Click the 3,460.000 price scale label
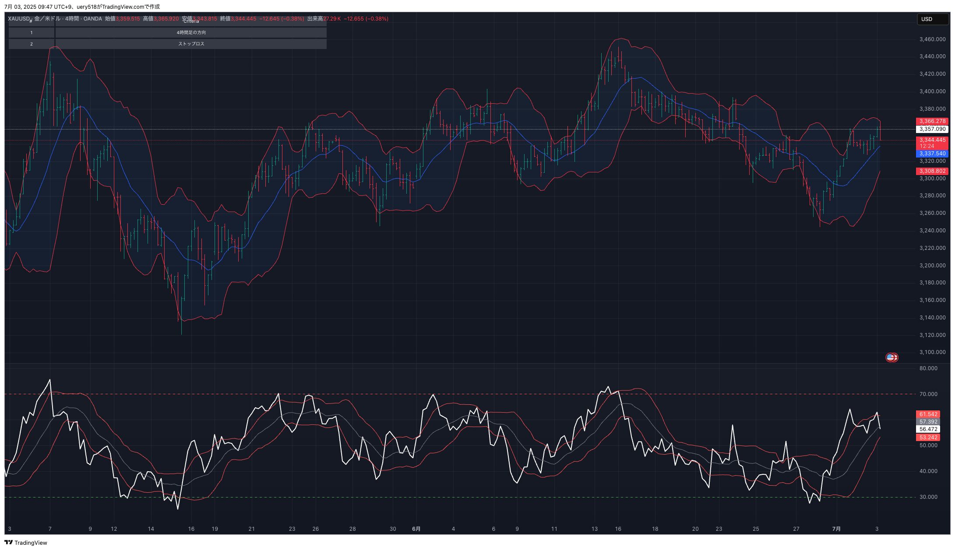 [x=932, y=39]
